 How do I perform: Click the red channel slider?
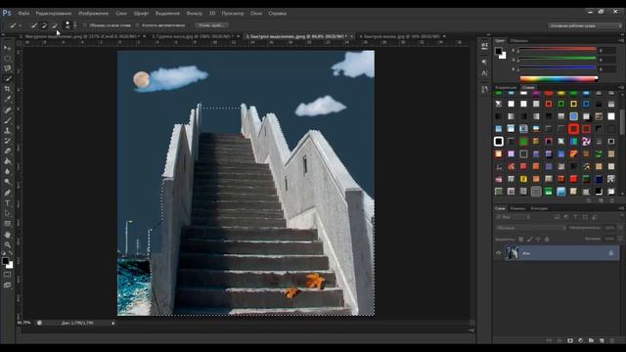pyautogui.click(x=557, y=50)
